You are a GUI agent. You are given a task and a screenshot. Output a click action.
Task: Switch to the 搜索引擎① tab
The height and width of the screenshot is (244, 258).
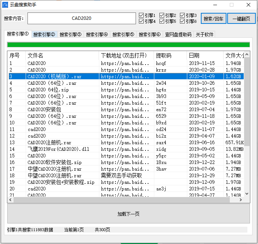coord(18,34)
